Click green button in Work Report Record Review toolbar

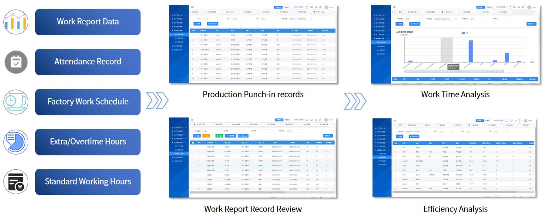[219, 136]
